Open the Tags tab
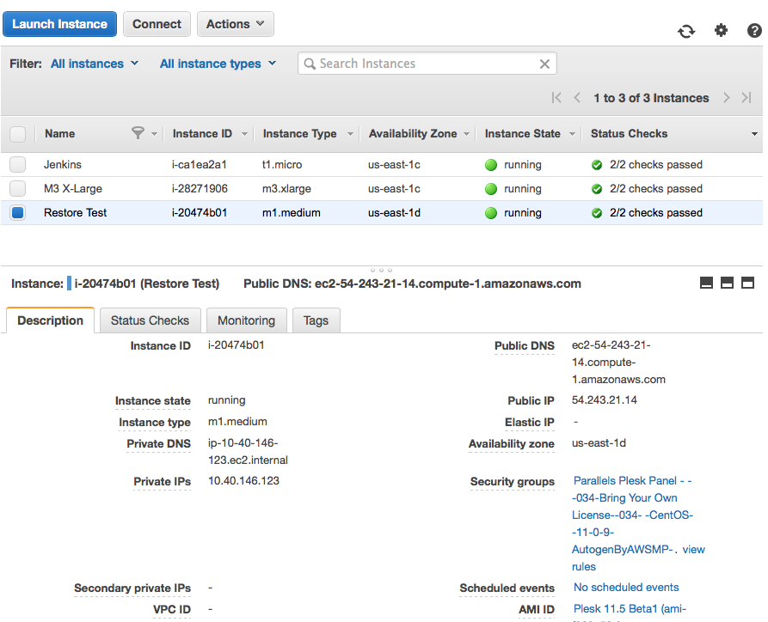 pos(316,320)
